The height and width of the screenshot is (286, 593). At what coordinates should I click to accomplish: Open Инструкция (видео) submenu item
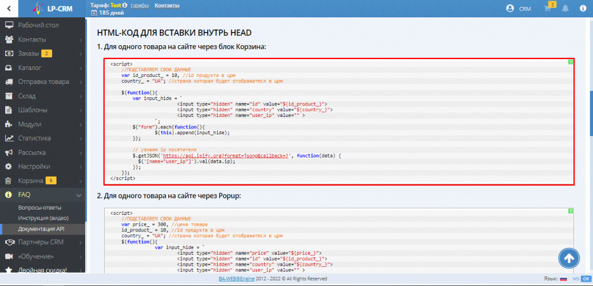43,218
